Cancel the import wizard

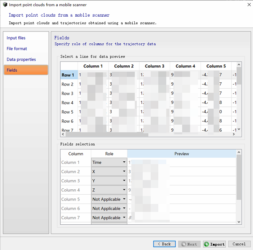(x=239, y=244)
